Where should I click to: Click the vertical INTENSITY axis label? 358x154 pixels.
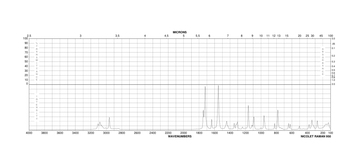37,108
